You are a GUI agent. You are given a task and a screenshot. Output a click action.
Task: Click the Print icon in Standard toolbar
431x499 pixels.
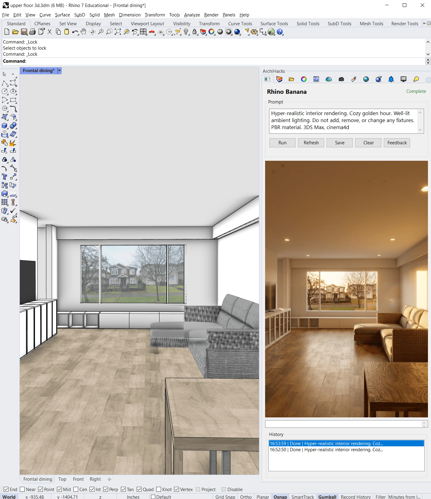click(x=33, y=32)
